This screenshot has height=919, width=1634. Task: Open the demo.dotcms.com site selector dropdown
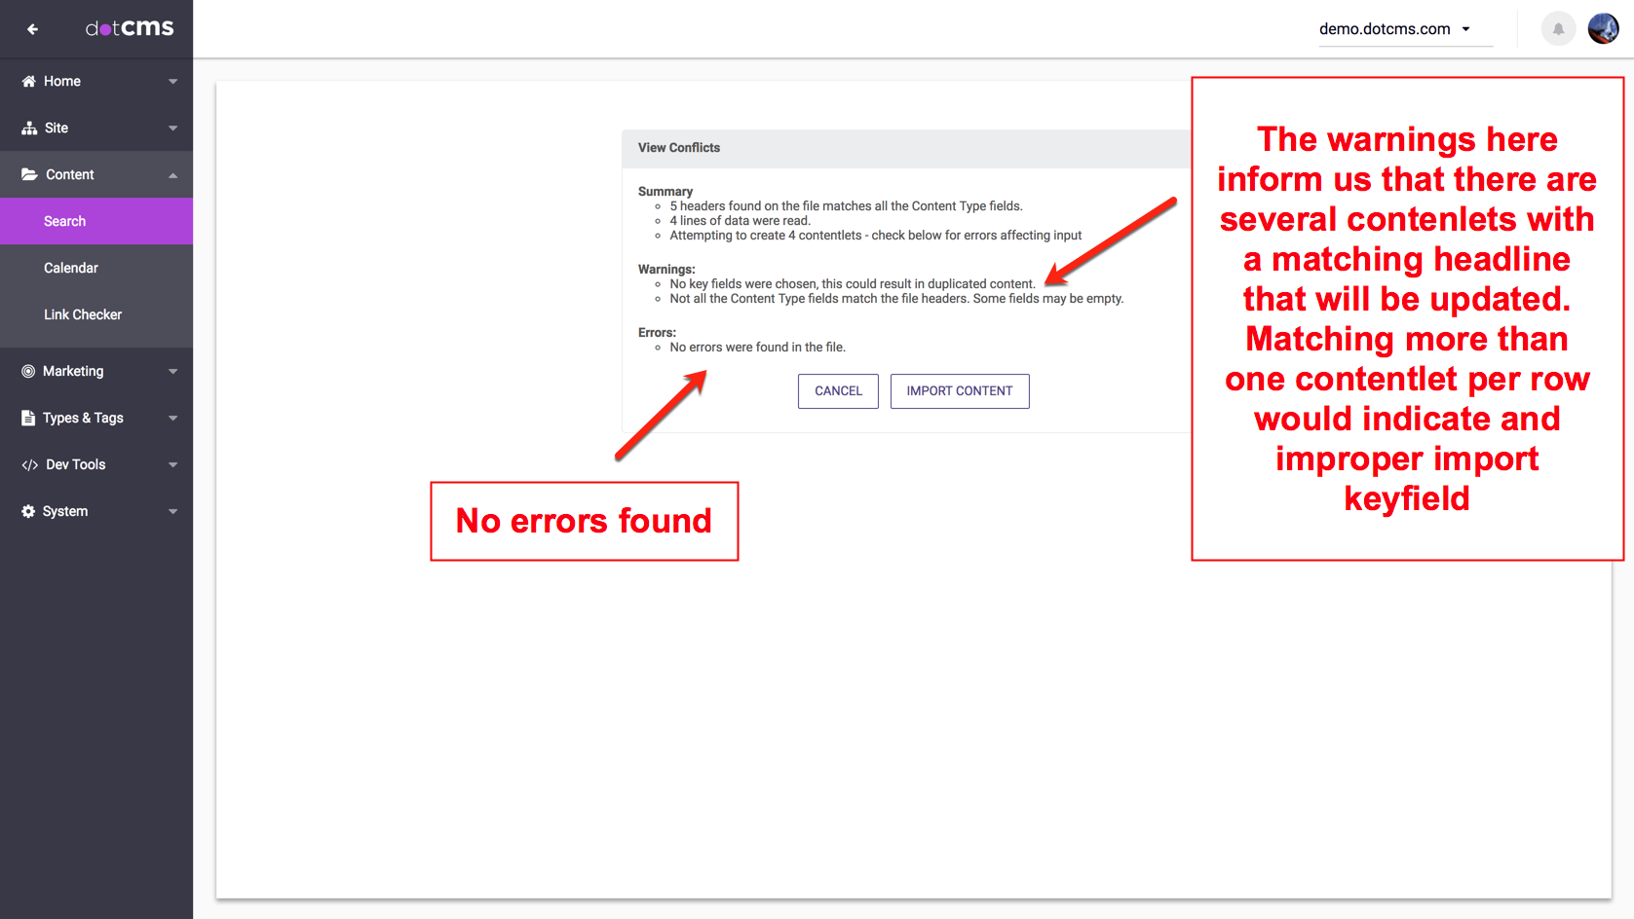pyautogui.click(x=1394, y=29)
